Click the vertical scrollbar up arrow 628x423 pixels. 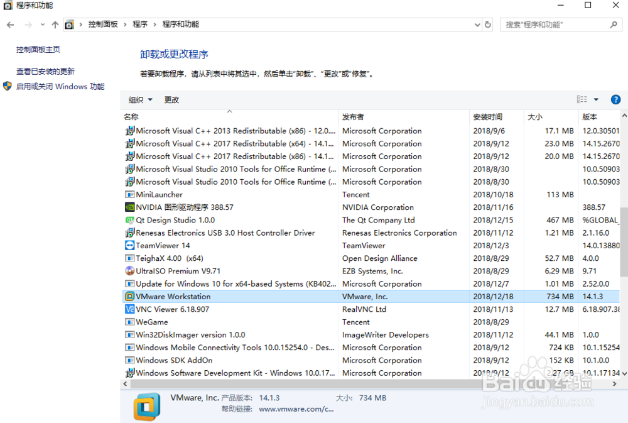click(624, 116)
